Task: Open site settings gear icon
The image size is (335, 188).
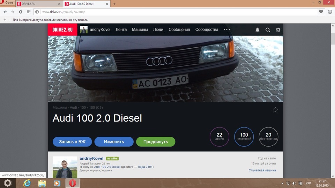Action: point(278,30)
